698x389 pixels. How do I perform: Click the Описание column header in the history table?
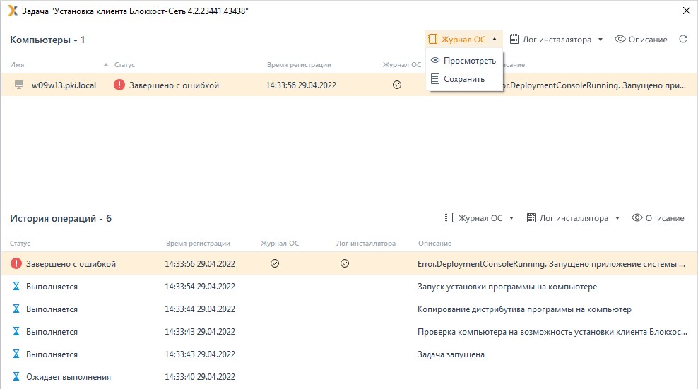click(435, 243)
